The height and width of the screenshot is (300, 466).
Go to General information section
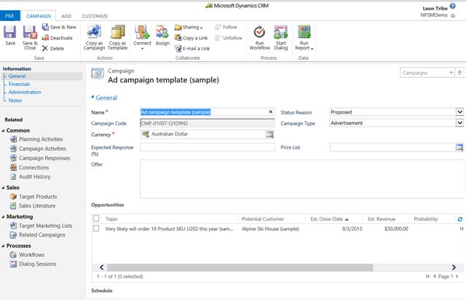tap(17, 76)
